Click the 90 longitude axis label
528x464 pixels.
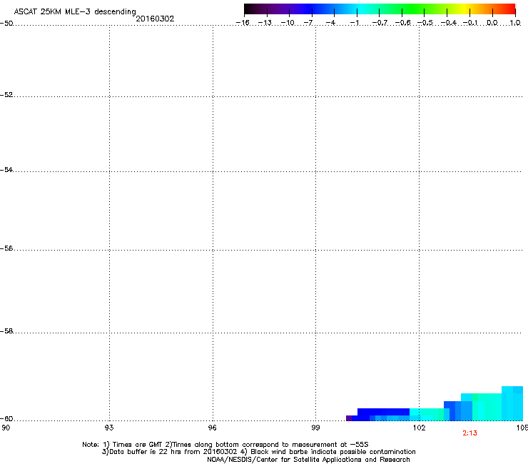[x=6, y=428]
